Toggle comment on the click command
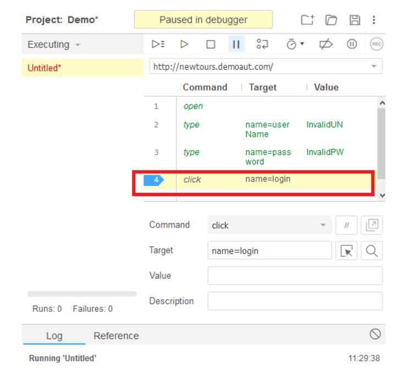This screenshot has width=404, height=376. tap(347, 225)
